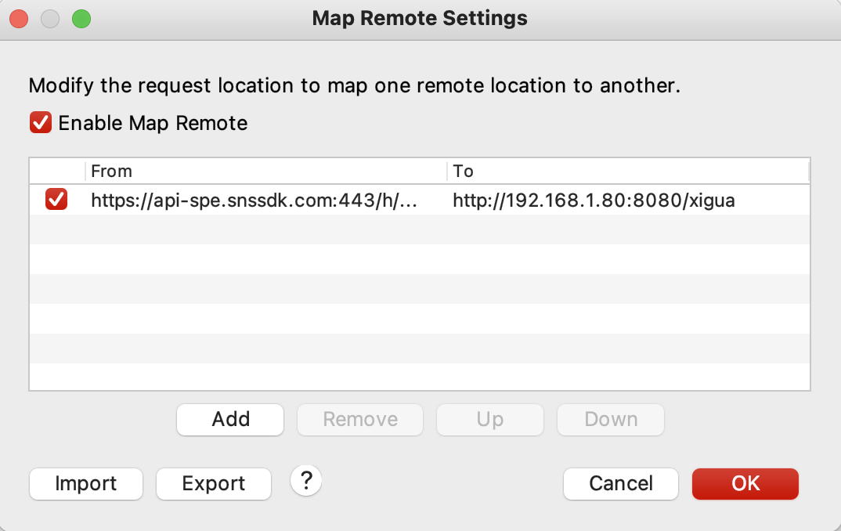Sort by the From column header

point(265,171)
